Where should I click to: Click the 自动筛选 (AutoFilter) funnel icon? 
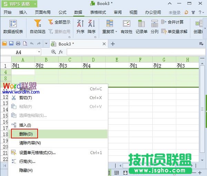tap(38, 24)
